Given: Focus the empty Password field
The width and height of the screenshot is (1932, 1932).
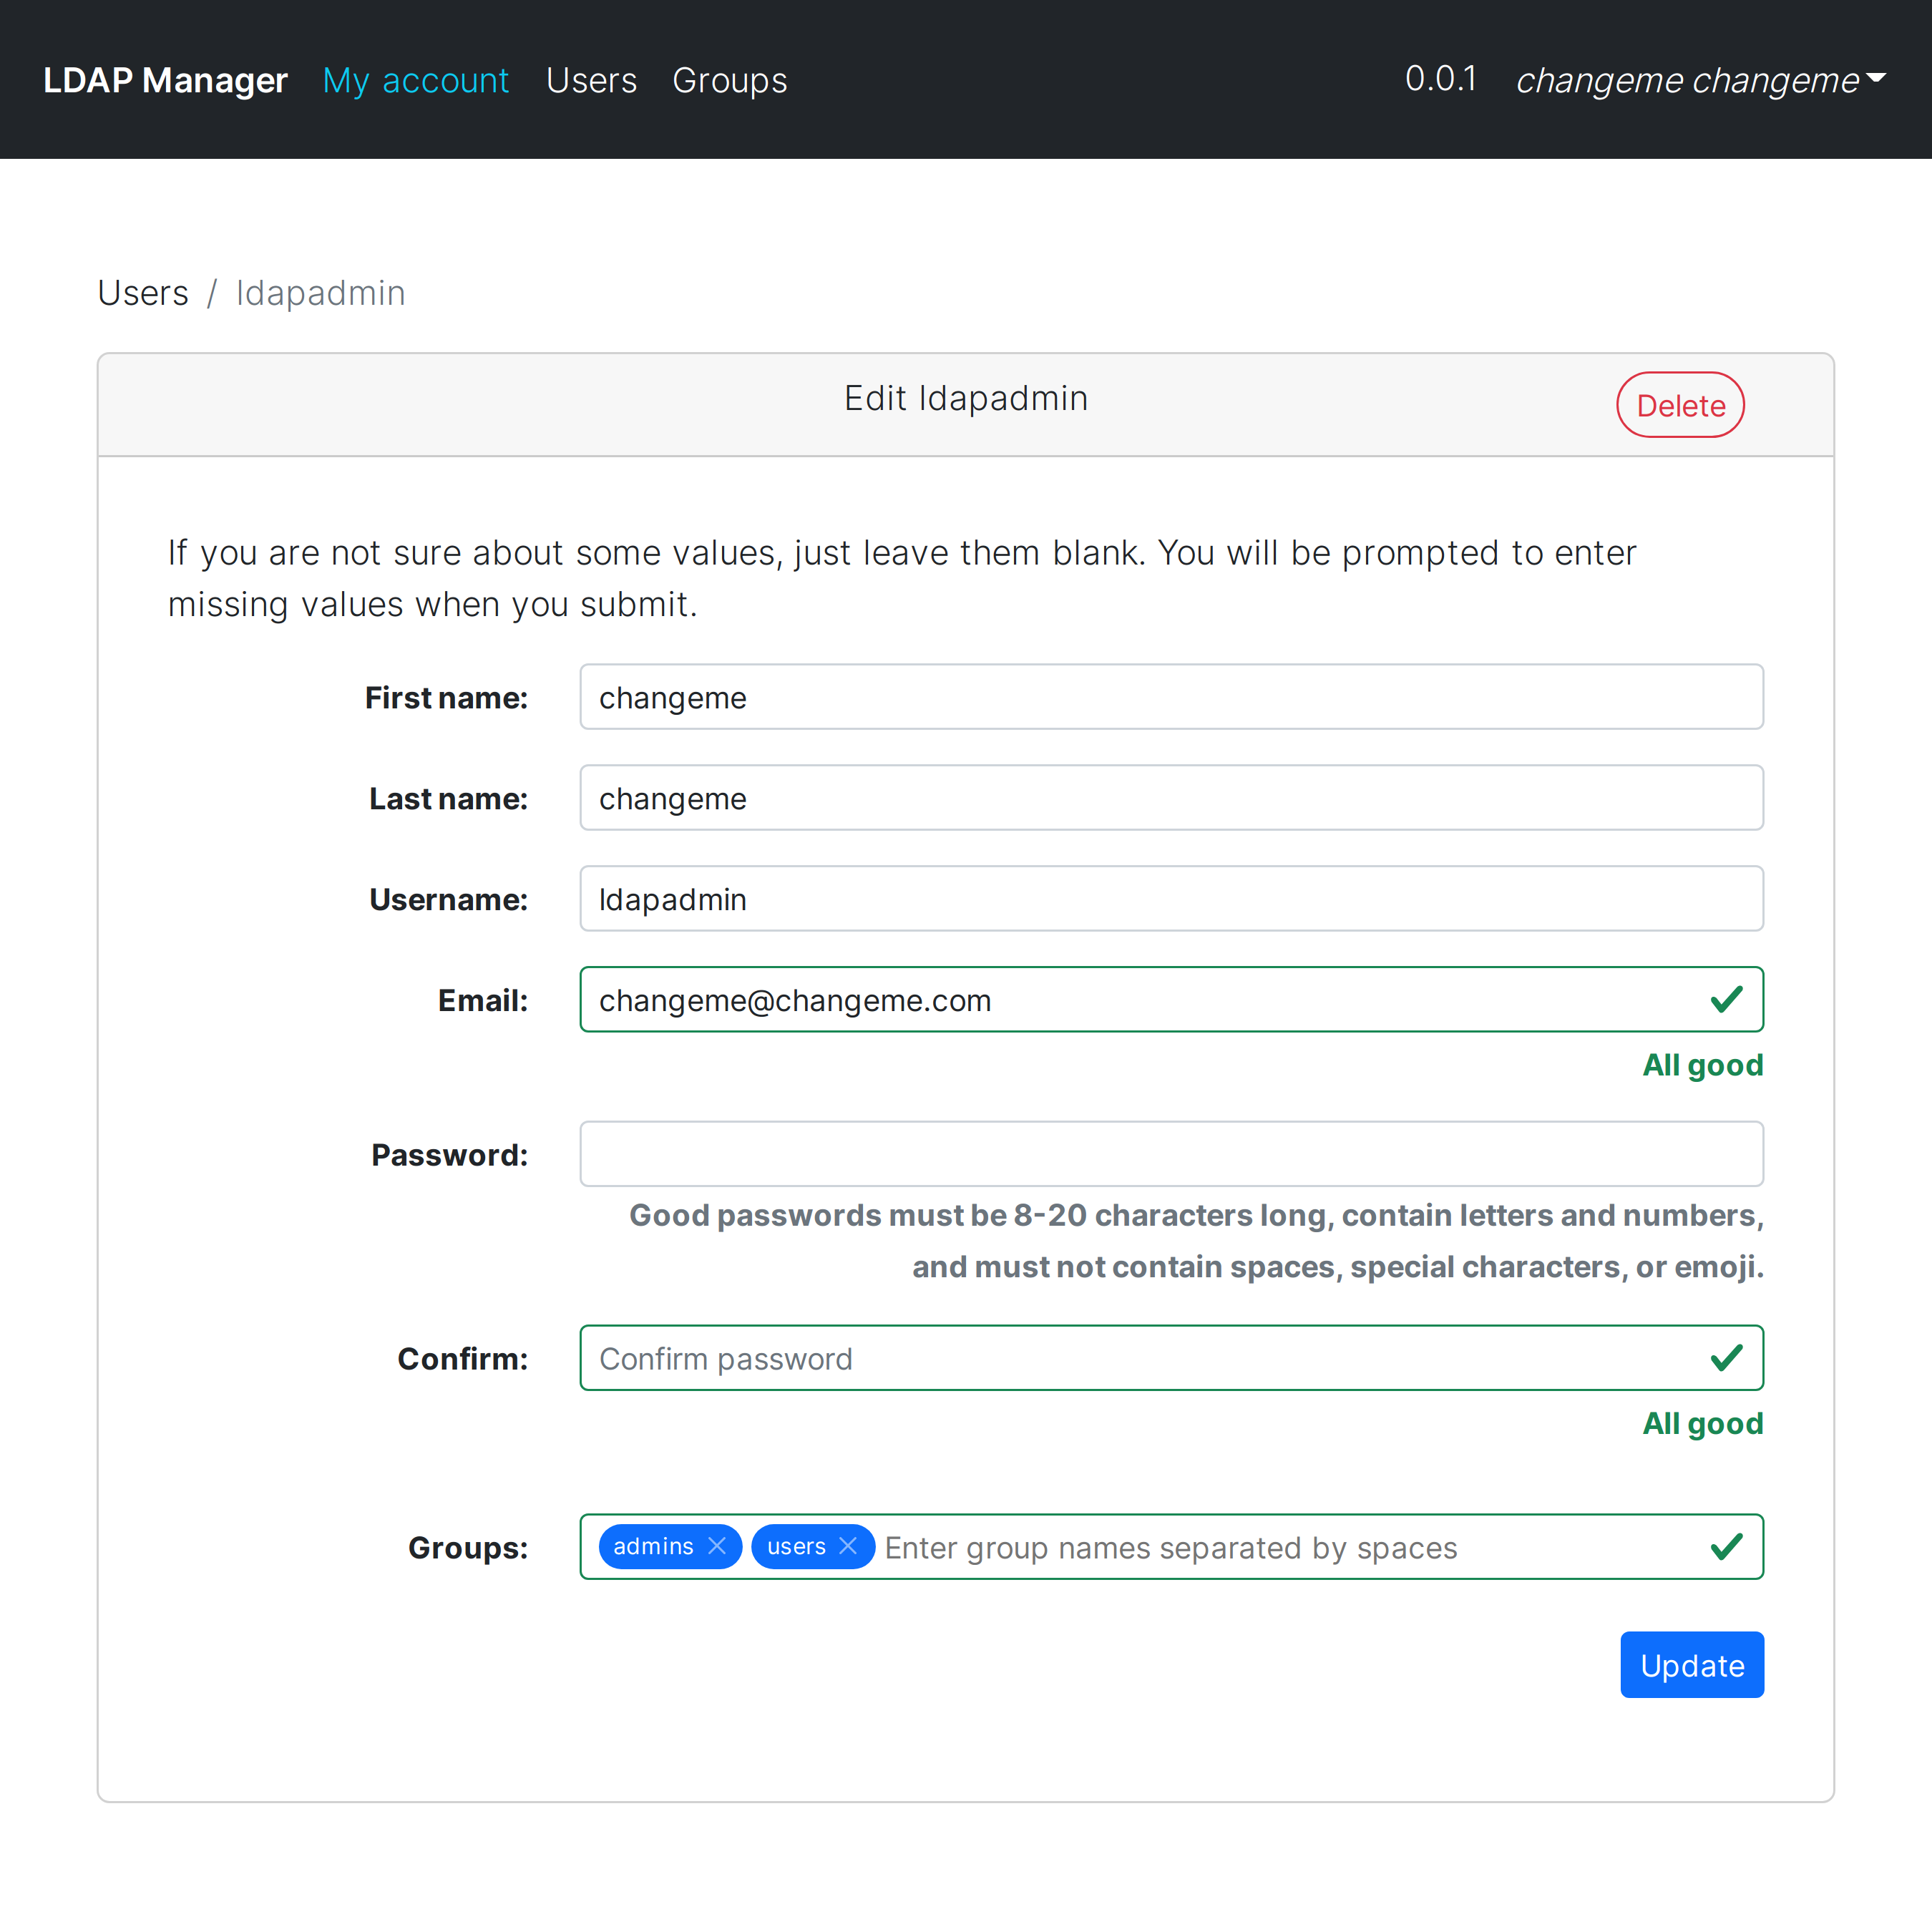Looking at the screenshot, I should pos(1170,1154).
